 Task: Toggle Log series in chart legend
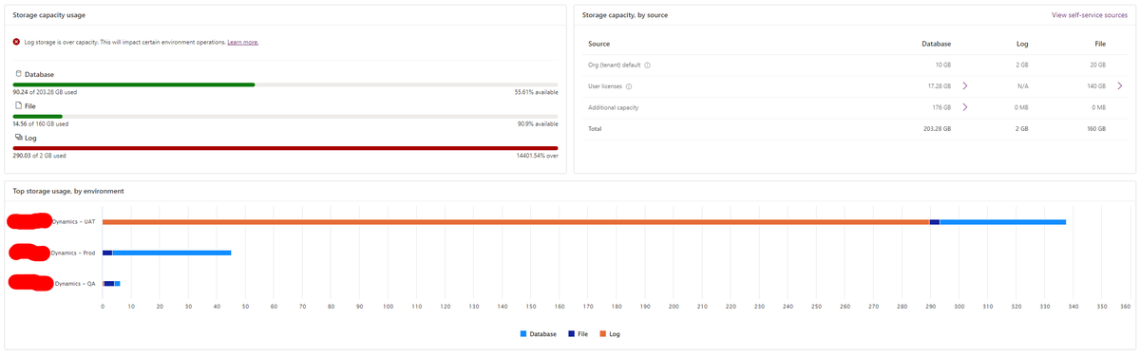pyautogui.click(x=609, y=334)
